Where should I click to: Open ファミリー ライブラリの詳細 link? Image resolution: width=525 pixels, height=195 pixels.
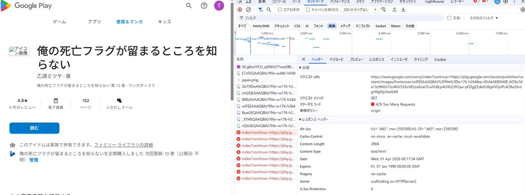(124, 145)
